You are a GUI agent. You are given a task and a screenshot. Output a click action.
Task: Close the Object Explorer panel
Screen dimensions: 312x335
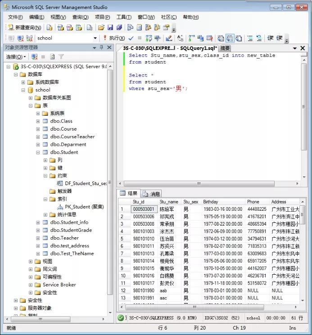[x=109, y=47]
